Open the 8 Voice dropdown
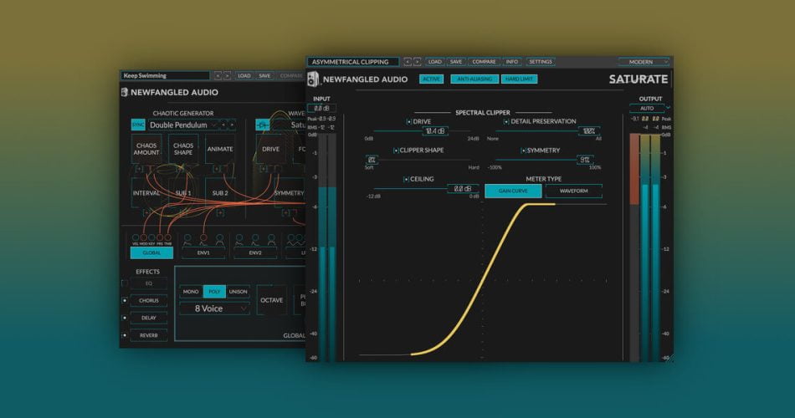 click(x=214, y=308)
